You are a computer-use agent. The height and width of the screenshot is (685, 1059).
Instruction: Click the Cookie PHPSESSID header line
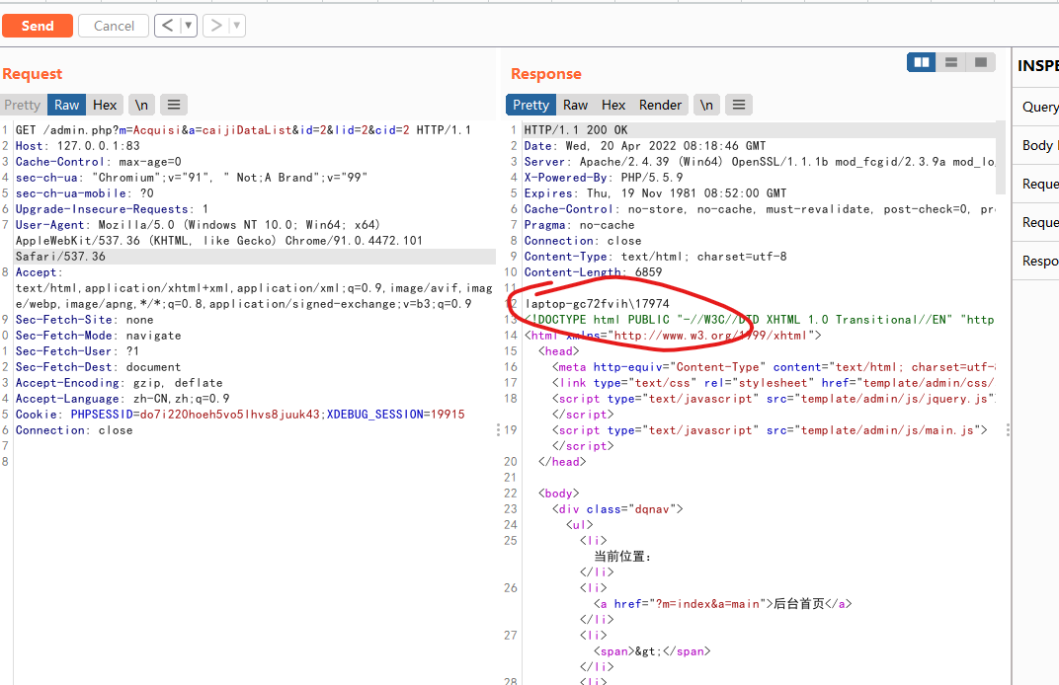click(x=240, y=415)
